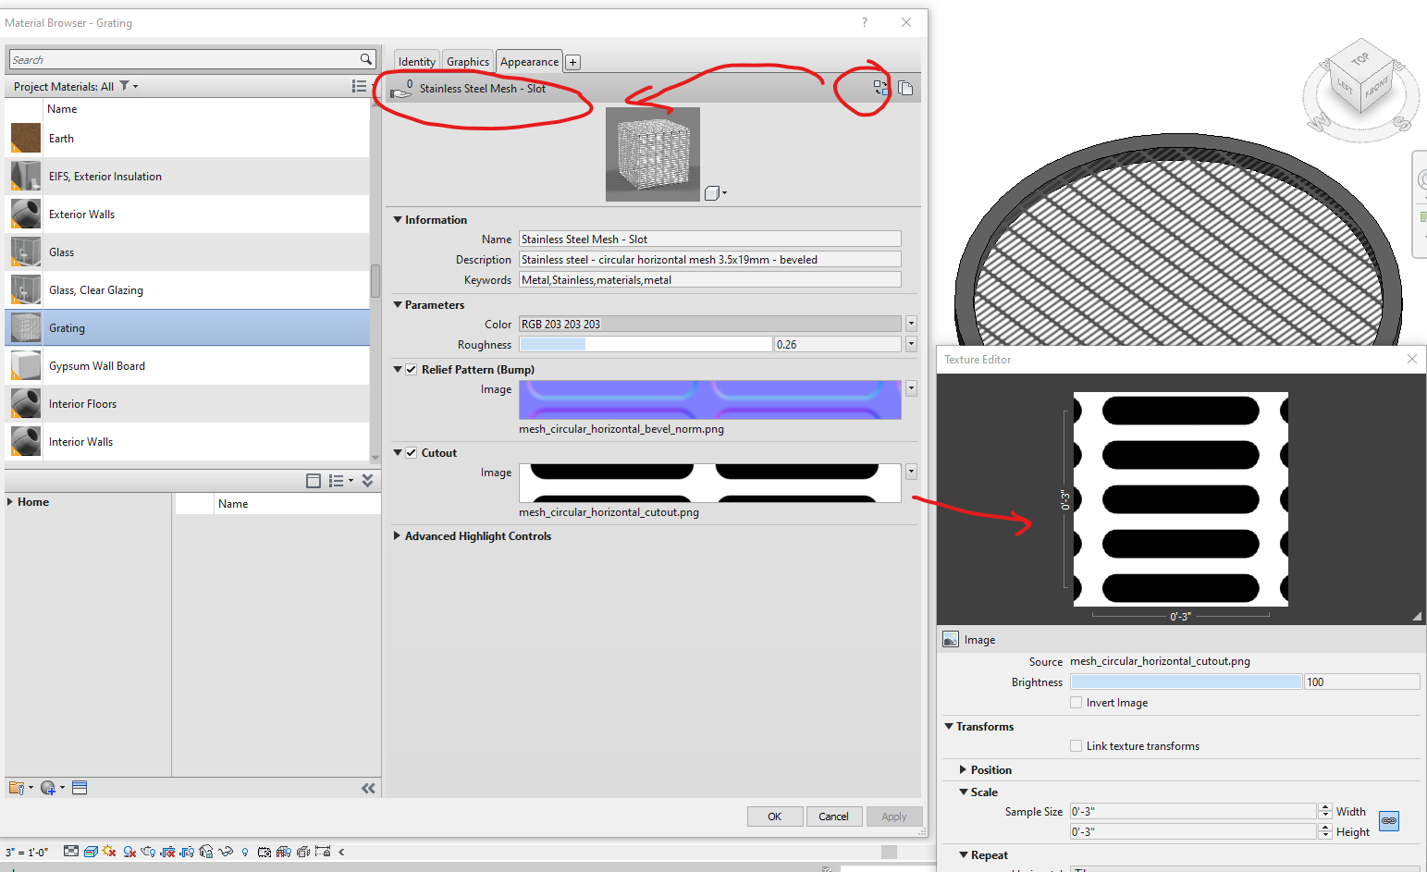
Task: Expand the Position section
Action: click(x=964, y=769)
